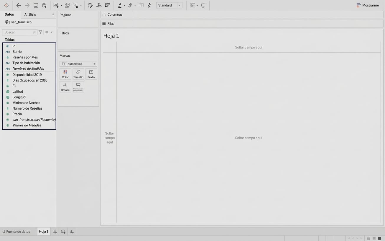Select the Precio field in data pane
The height and width of the screenshot is (241, 385).
point(17,114)
